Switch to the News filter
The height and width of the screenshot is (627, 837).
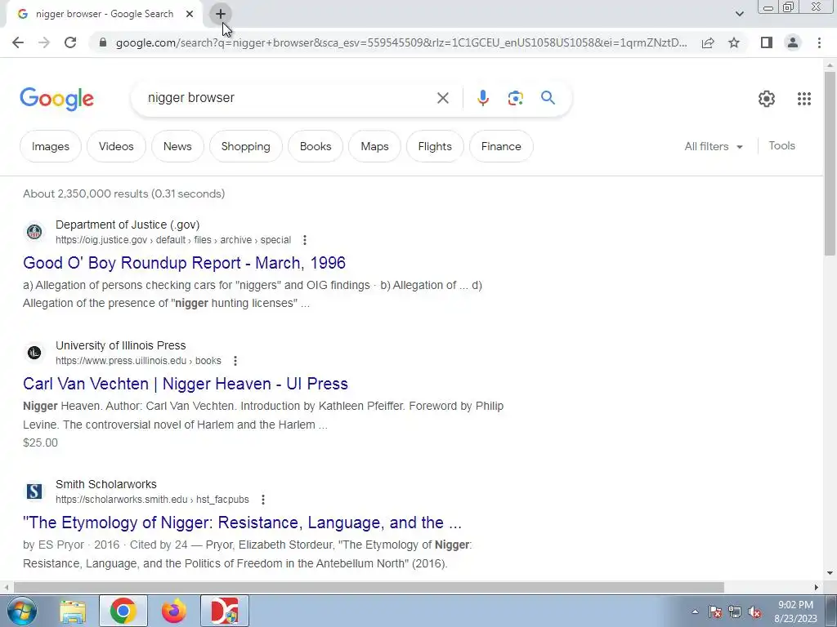tap(177, 146)
